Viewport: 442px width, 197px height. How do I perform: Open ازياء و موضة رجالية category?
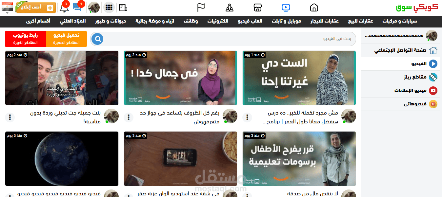tap(155, 21)
